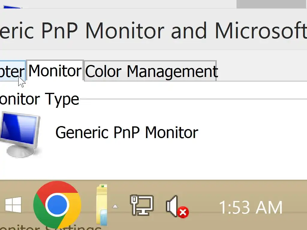Open the 1:53 AM clock flyout
The height and width of the screenshot is (230, 307).
pyautogui.click(x=251, y=207)
